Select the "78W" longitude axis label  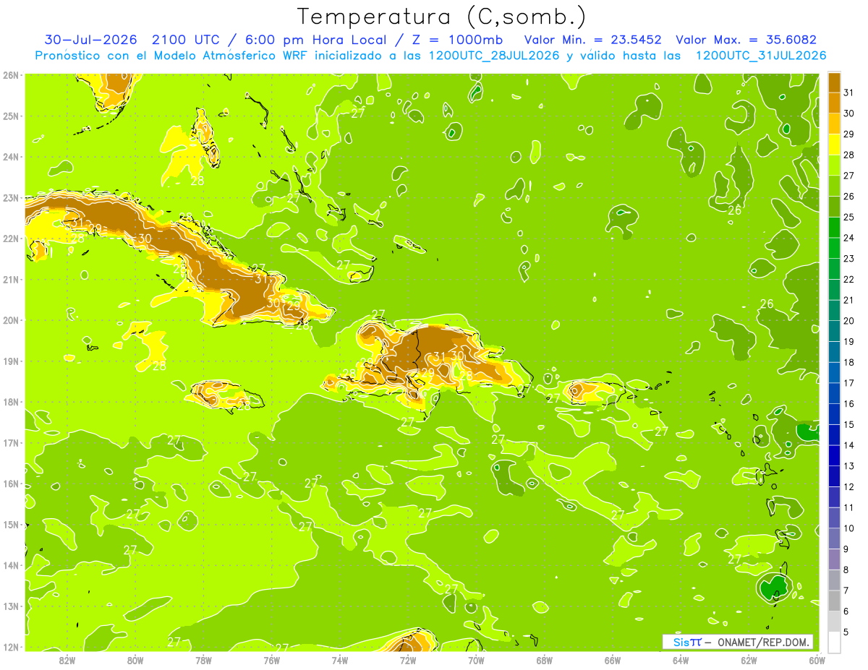[x=203, y=660]
